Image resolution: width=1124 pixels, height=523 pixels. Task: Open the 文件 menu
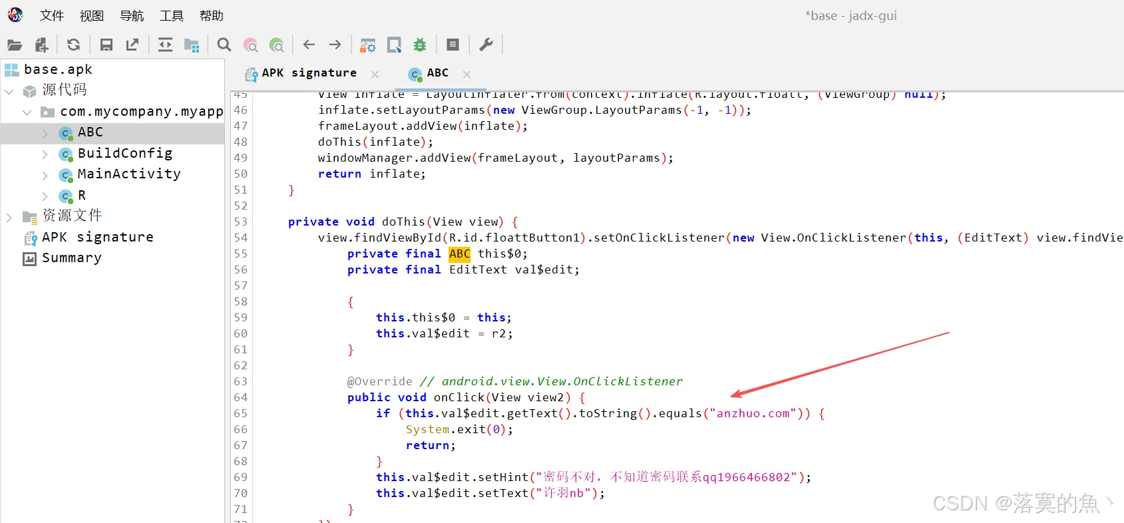click(52, 15)
